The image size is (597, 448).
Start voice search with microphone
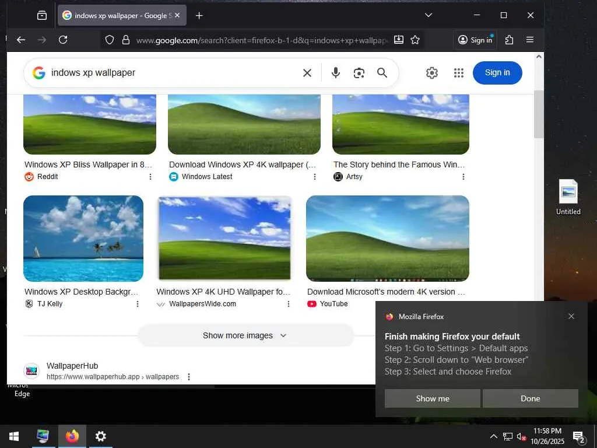tap(335, 73)
